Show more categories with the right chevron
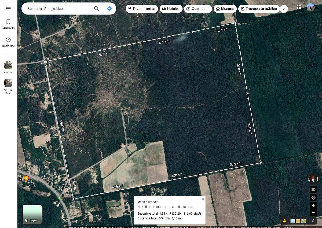This screenshot has height=228, width=322. point(284,9)
